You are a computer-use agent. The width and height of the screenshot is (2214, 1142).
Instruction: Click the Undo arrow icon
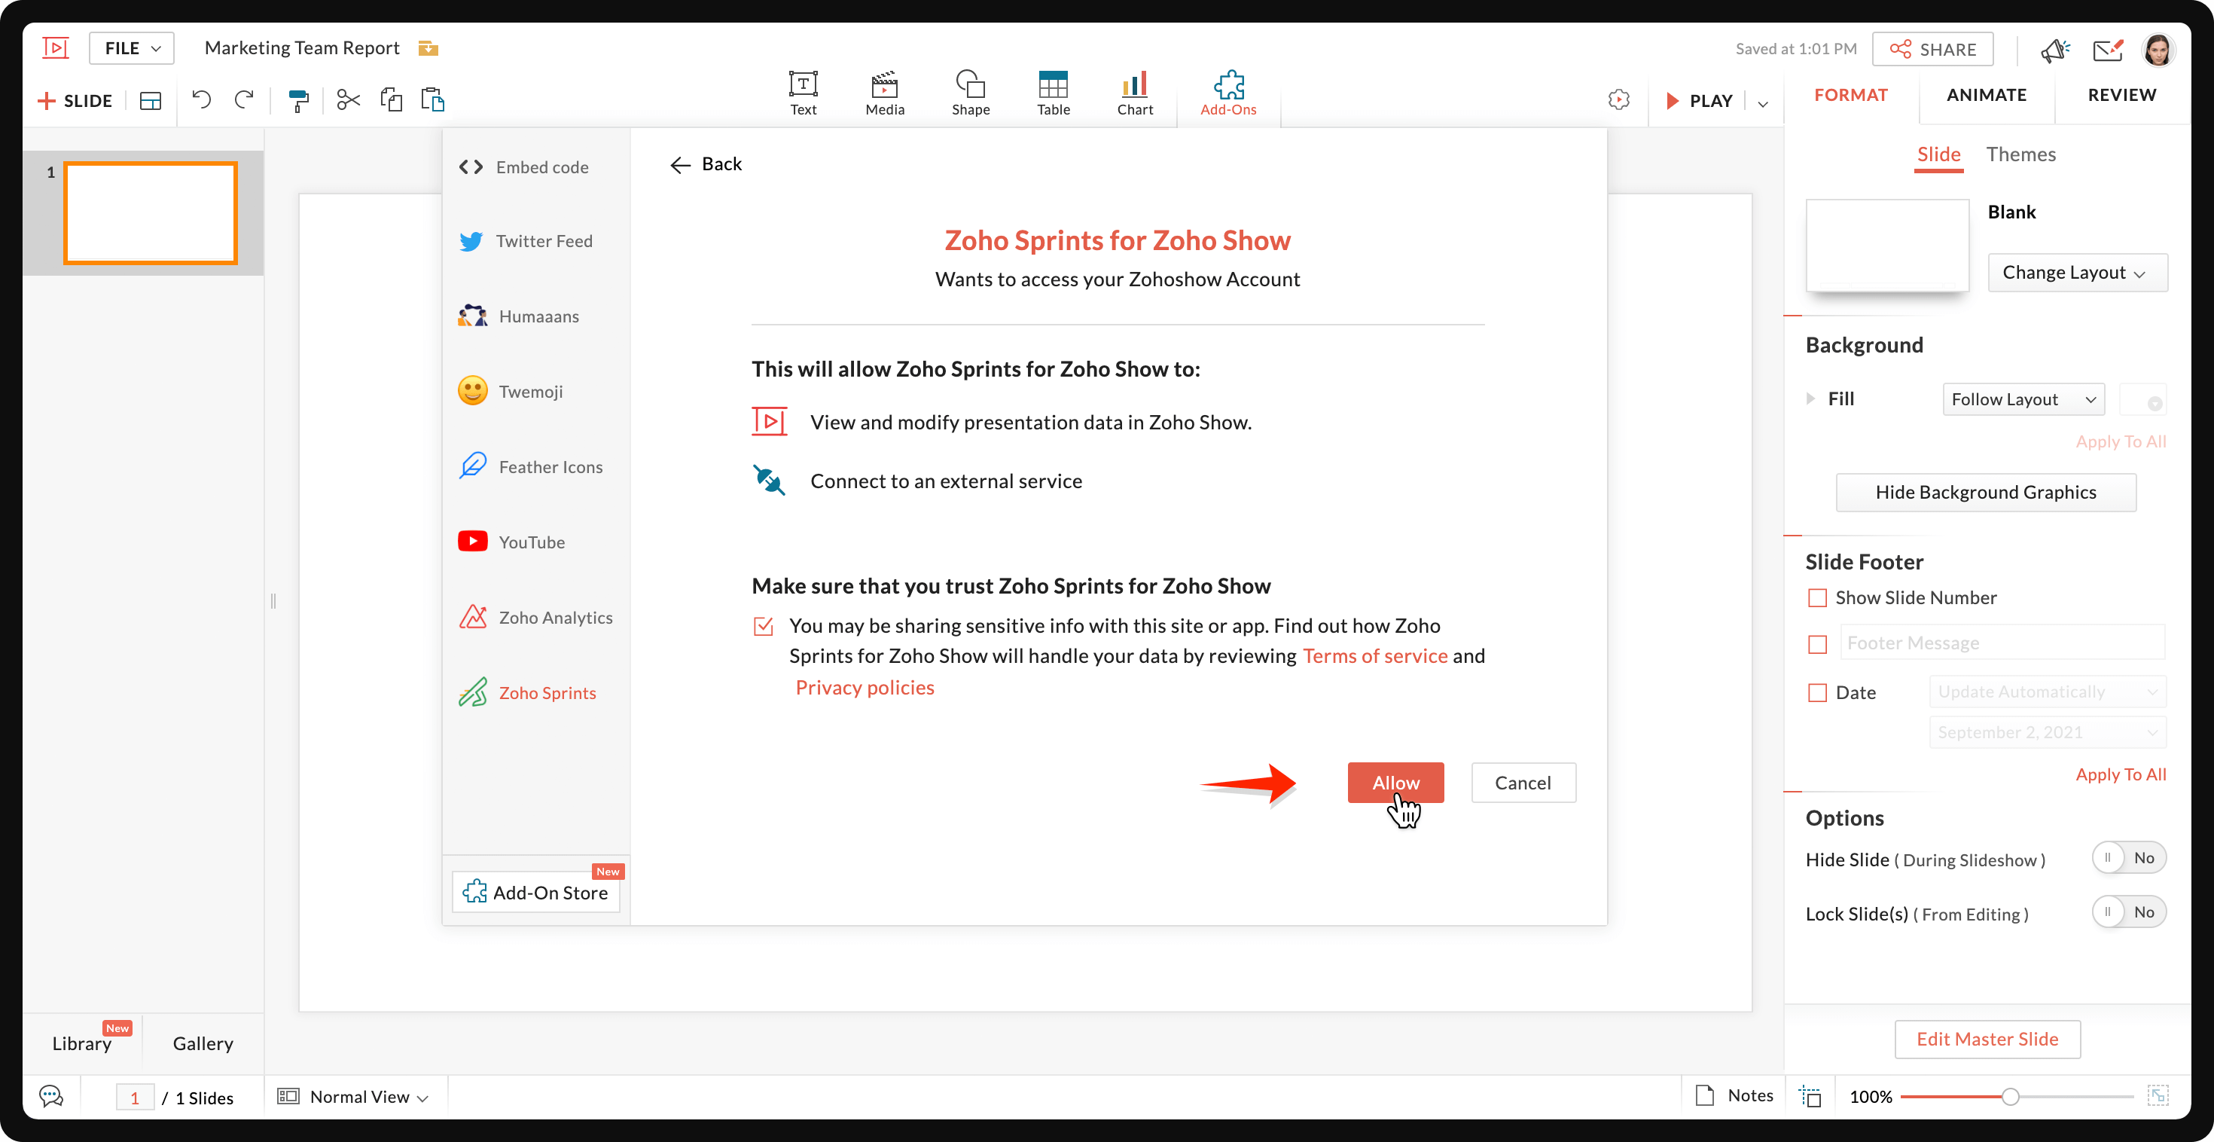(x=201, y=99)
